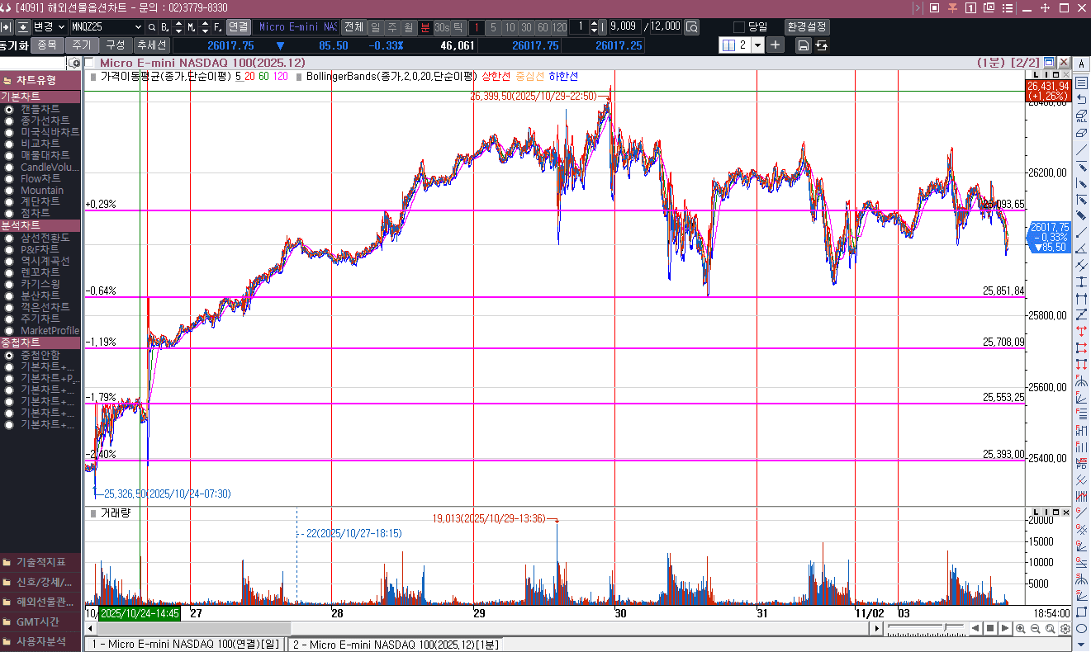Click the symbol search magnifier icon
Screen dimensions: 1091x652
click(151, 26)
